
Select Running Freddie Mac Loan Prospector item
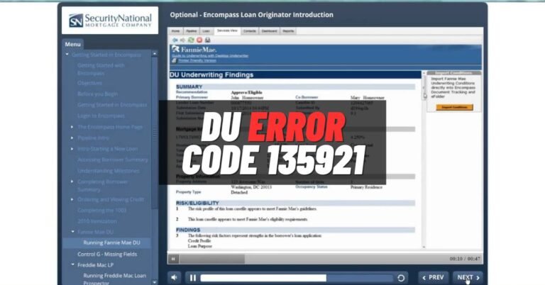pos(114,279)
